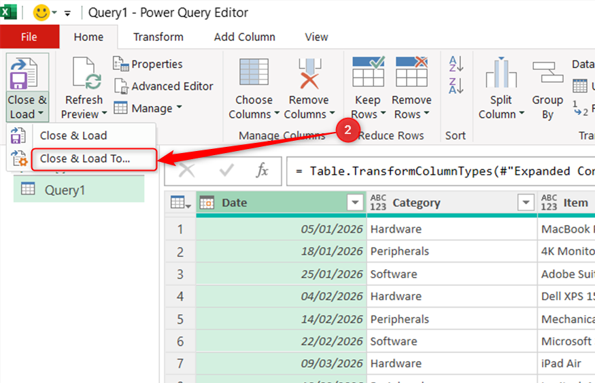Click the iPad Air cell
The height and width of the screenshot is (383, 595).
tap(566, 363)
